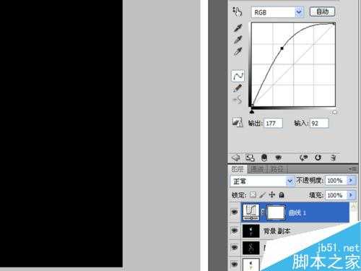Click the smooth curve values icon
The width and height of the screenshot is (361, 271).
[238, 100]
